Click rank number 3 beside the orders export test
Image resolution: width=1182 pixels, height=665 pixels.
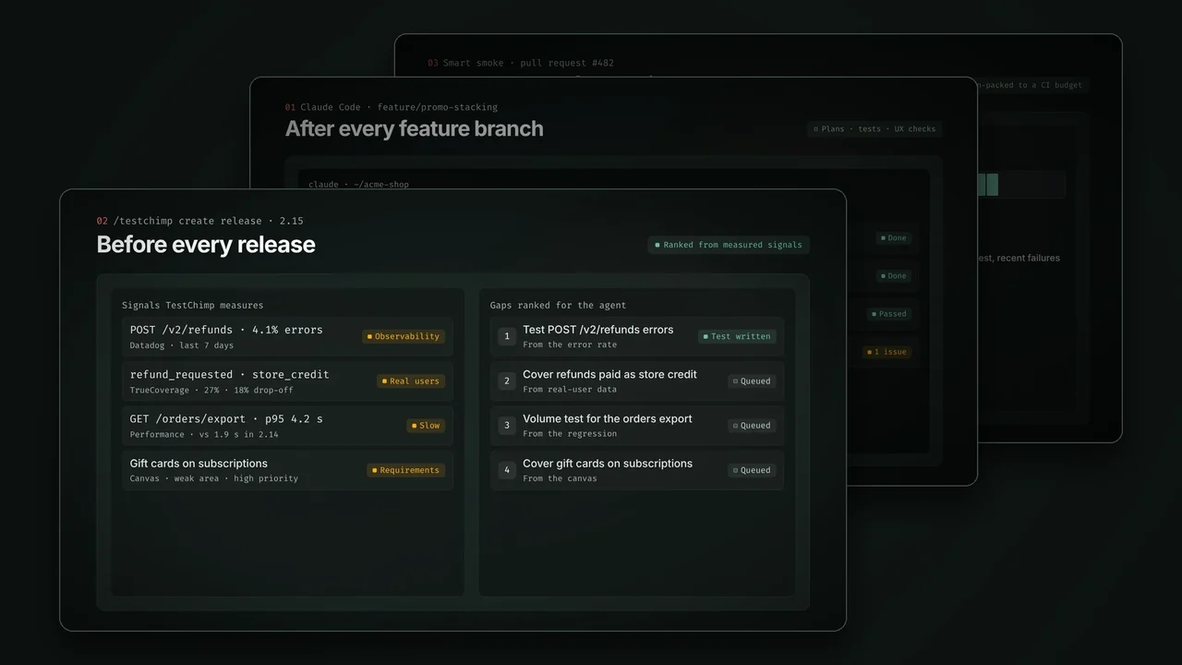point(506,425)
